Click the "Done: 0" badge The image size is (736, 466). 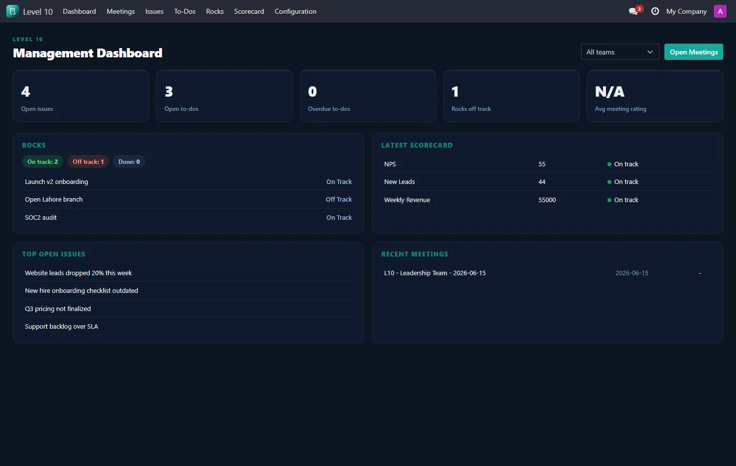click(x=129, y=162)
